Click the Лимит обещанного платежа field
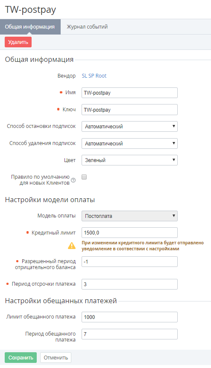Image resolution: width=211 pixels, height=368 pixels. pyautogui.click(x=129, y=317)
